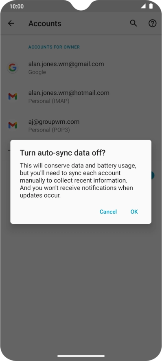Tap the dialog title Turn auto-sync data off

(62, 153)
